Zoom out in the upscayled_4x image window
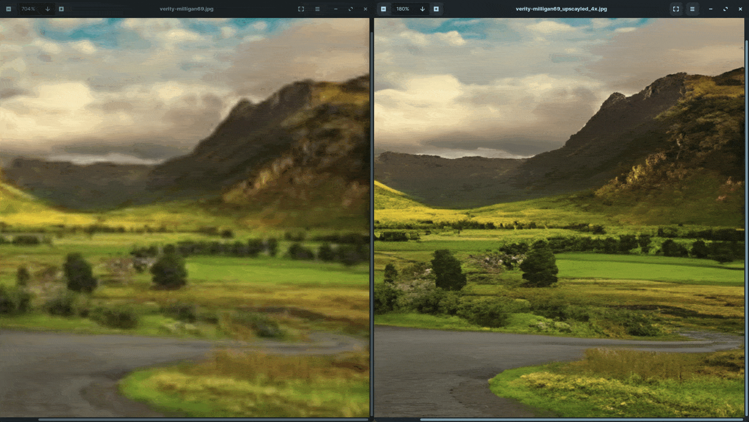749x422 pixels. tap(383, 9)
